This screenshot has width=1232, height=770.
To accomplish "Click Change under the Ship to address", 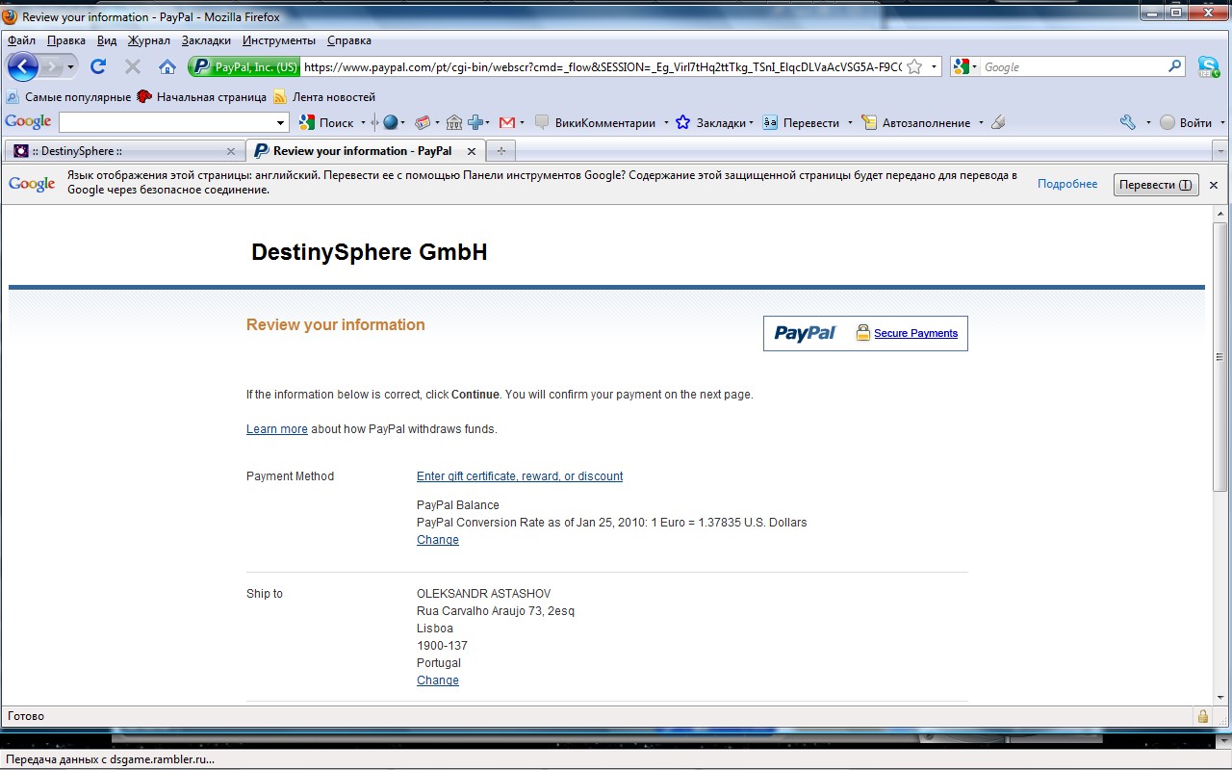I will pyautogui.click(x=437, y=680).
